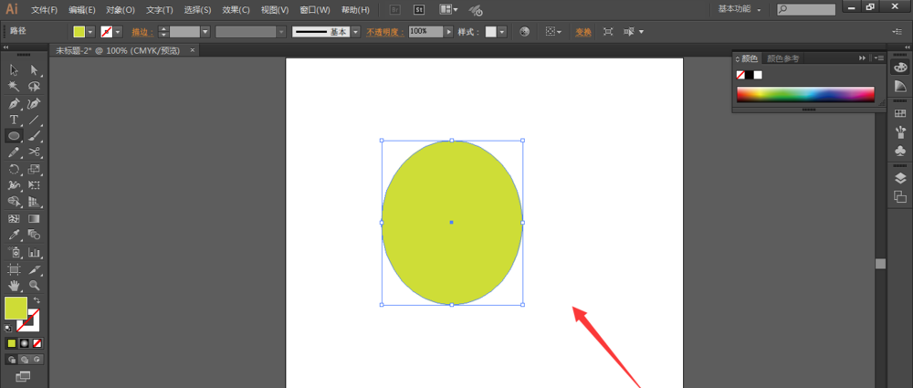913x388 pixels.
Task: Click the search input field
Action: 806,9
